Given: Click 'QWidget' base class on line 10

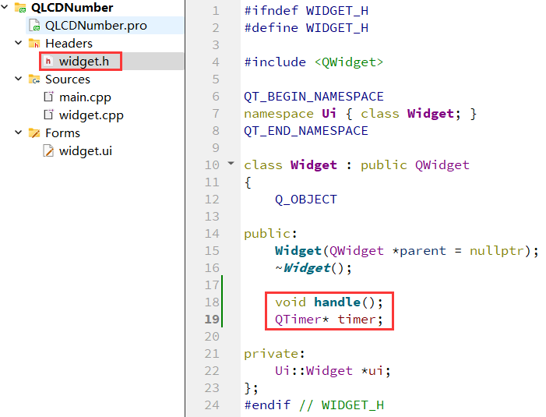Looking at the screenshot, I should (442, 164).
